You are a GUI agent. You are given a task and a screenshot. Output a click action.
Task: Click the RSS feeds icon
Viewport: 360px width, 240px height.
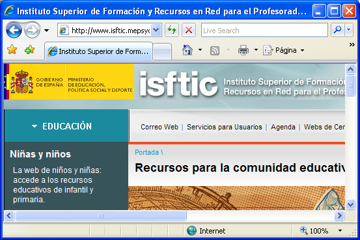click(215, 51)
